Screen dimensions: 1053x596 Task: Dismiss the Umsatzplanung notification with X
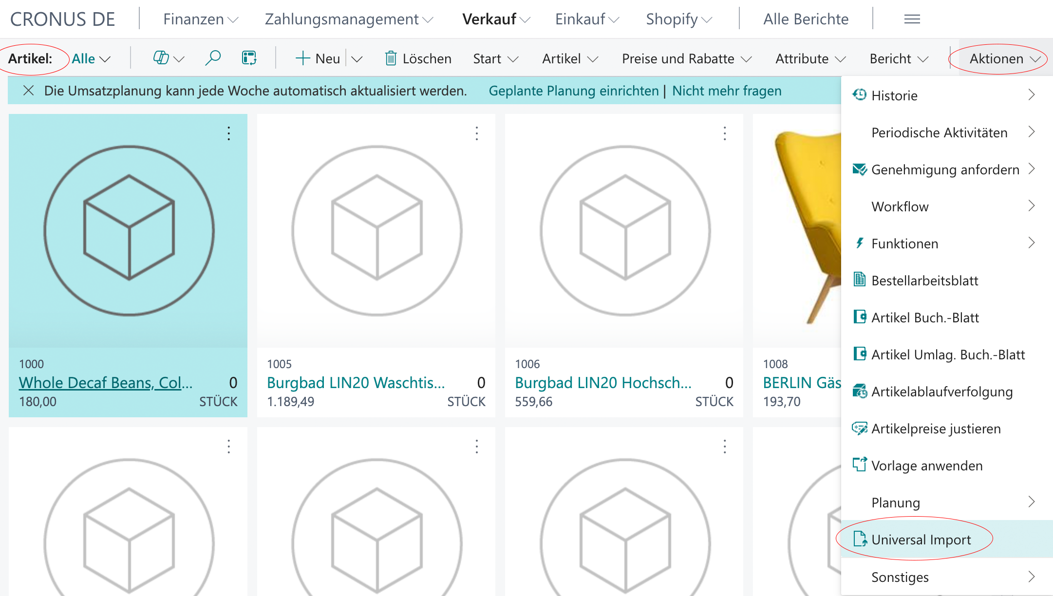click(x=29, y=91)
